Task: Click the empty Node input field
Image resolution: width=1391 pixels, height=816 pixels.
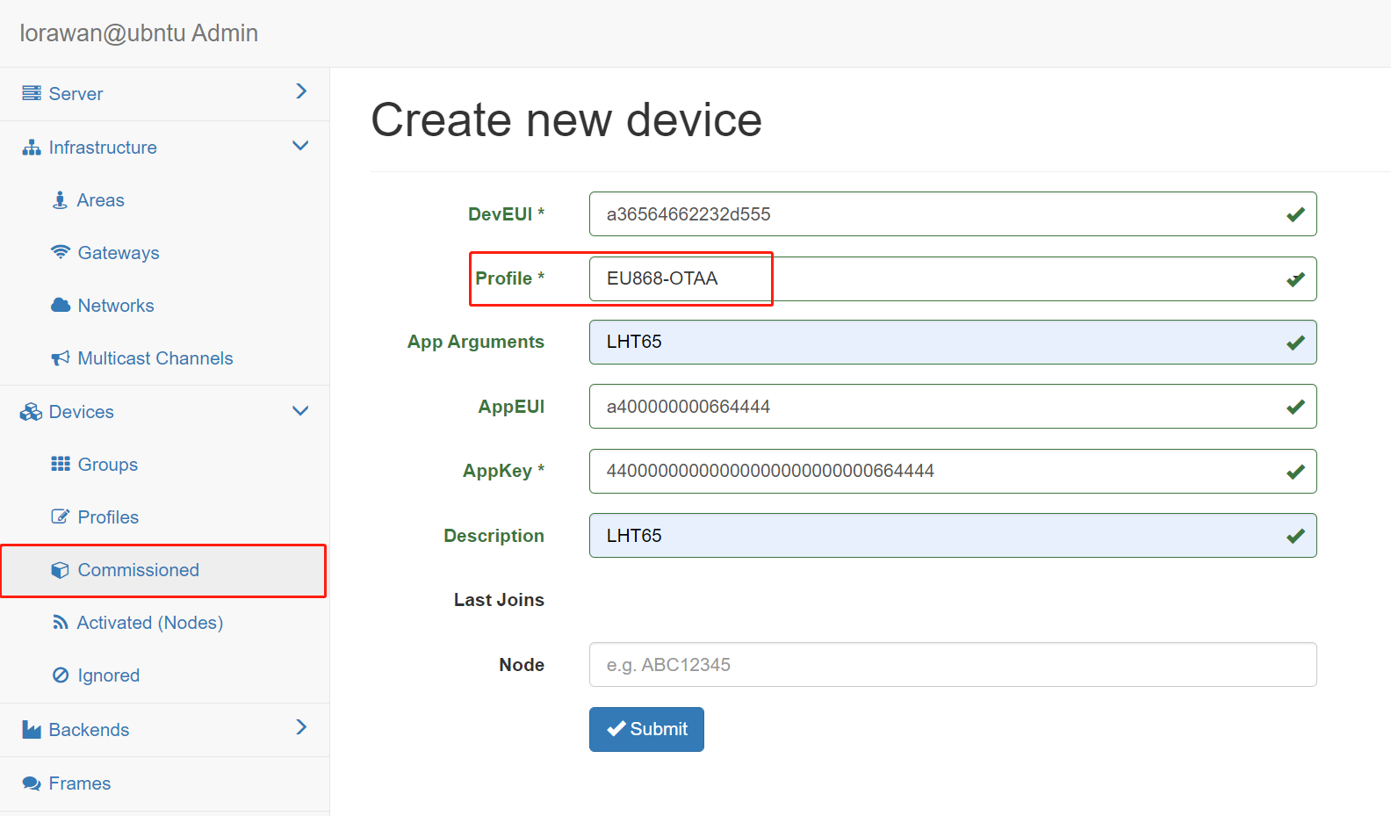Action: click(953, 665)
